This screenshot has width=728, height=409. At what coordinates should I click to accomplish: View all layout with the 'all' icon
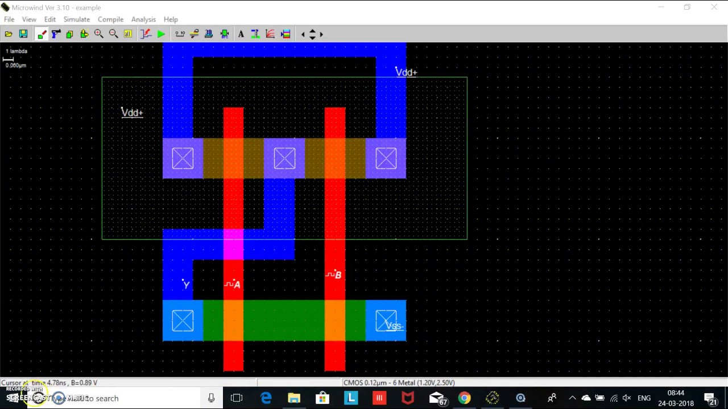coord(128,34)
